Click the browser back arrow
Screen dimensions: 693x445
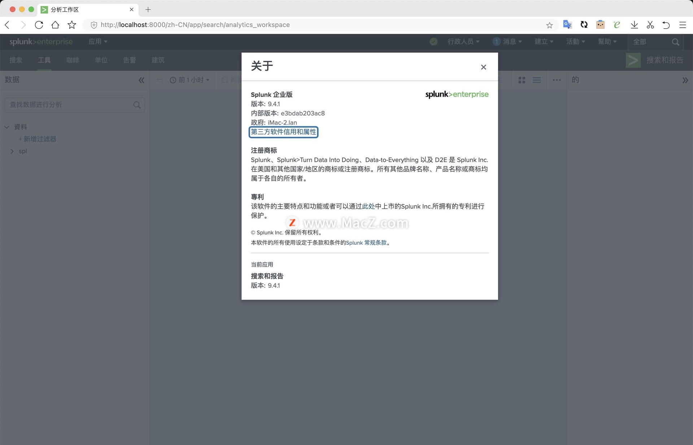tap(7, 25)
